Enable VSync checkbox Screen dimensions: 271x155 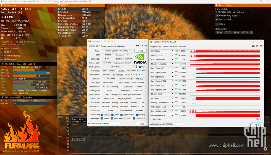click(x=217, y=24)
